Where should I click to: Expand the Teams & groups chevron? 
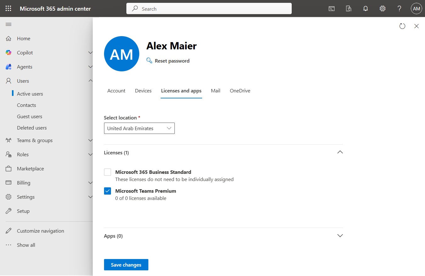click(91, 140)
